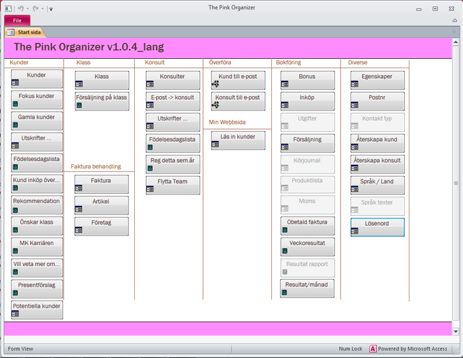The image size is (463, 358).
Task: Click the Klass form button
Action: click(102, 80)
